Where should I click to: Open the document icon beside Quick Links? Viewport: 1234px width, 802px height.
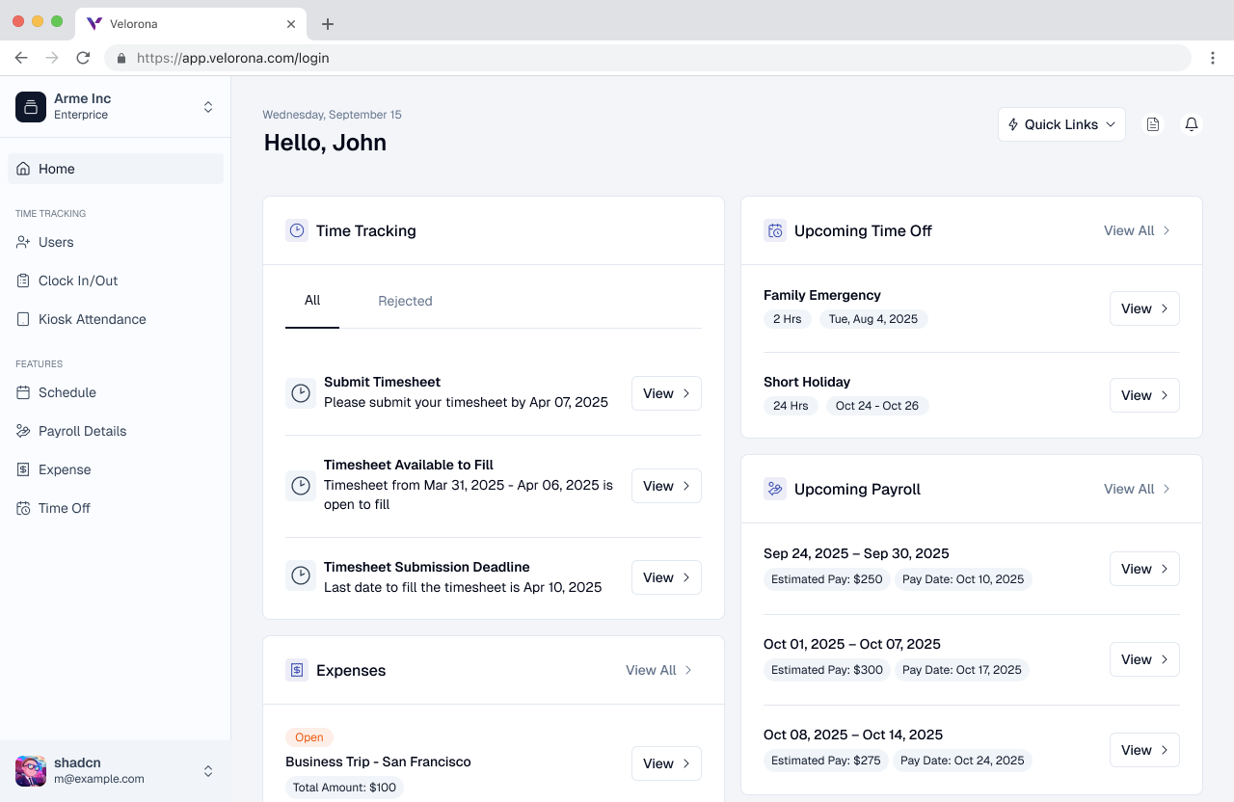click(1153, 124)
